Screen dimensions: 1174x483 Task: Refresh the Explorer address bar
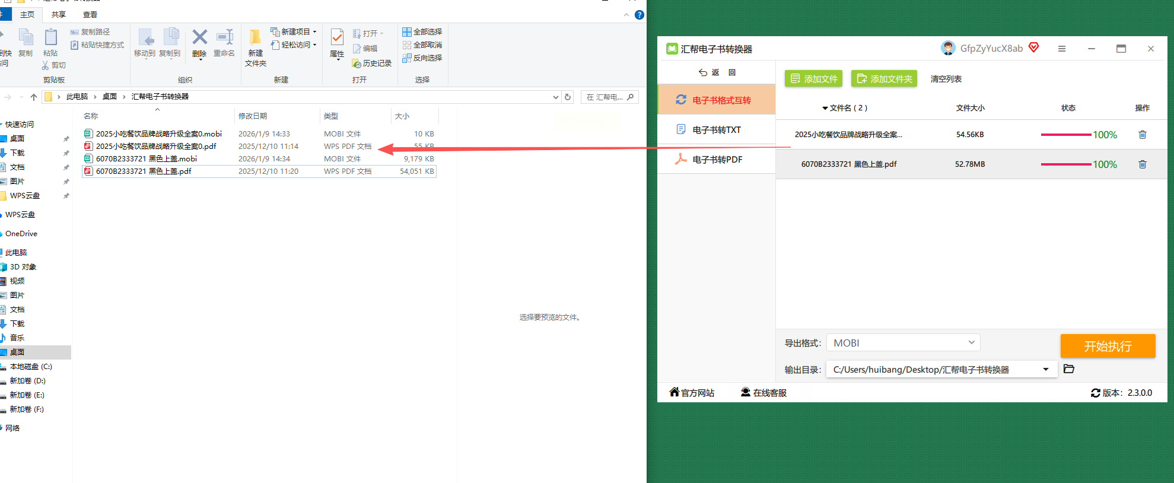(x=568, y=97)
